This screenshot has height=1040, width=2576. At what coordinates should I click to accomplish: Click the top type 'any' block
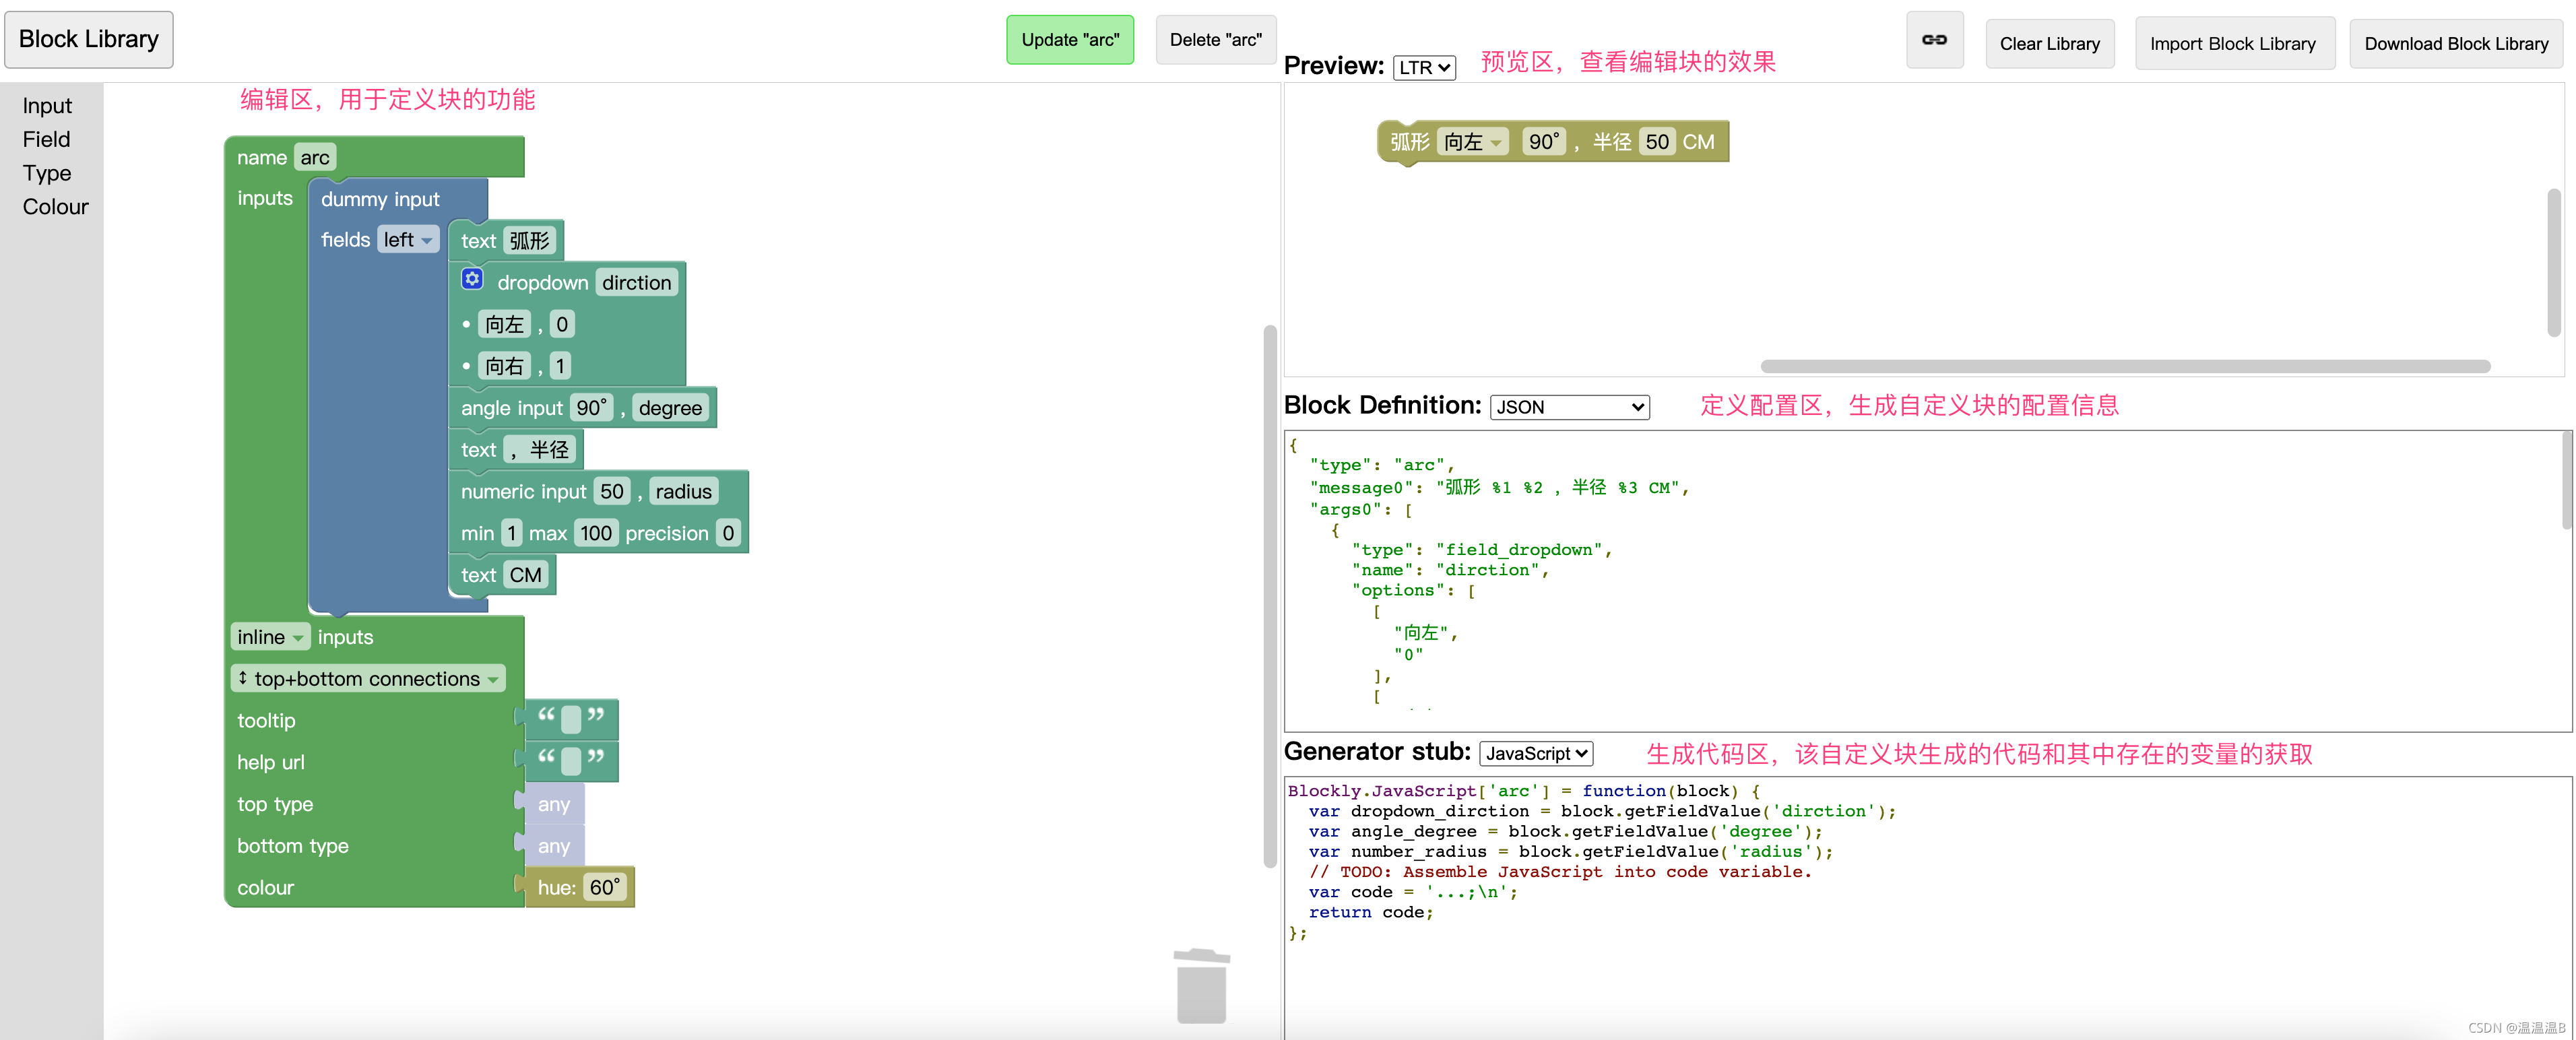click(x=553, y=804)
